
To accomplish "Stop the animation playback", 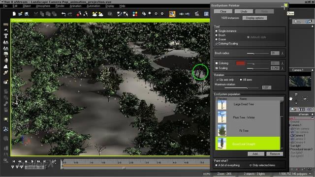I will tap(26, 161).
